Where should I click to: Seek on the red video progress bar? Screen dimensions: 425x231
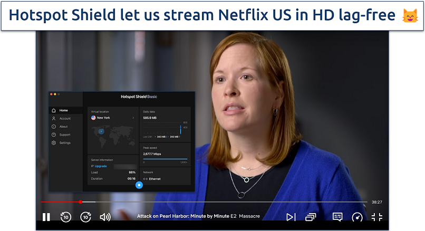(x=61, y=202)
